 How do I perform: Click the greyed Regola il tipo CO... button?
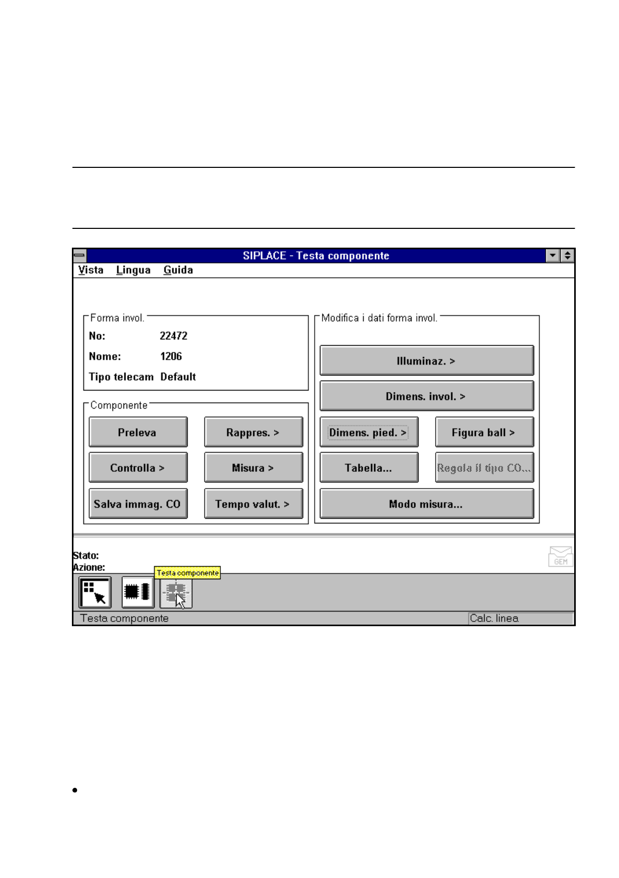coord(485,468)
